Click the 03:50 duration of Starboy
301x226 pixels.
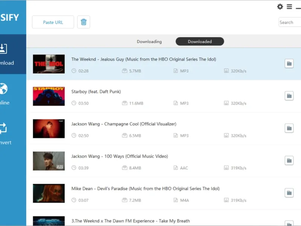[x=83, y=103]
